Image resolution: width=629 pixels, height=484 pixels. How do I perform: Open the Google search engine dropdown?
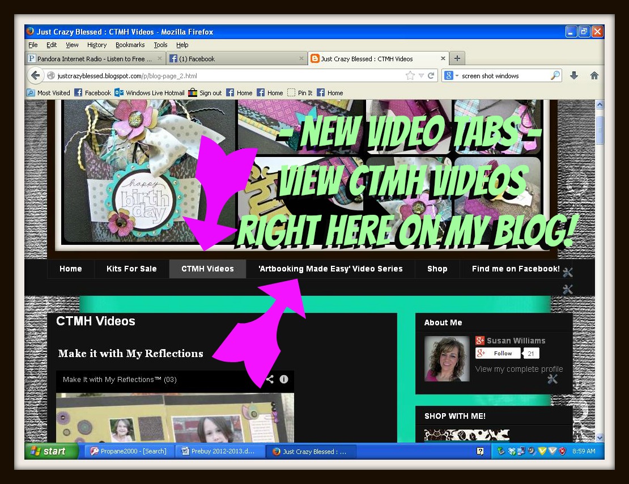451,75
